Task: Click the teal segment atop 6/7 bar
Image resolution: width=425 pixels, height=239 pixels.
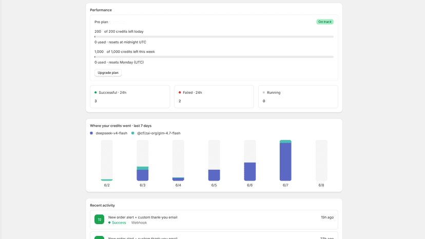Action: pyautogui.click(x=286, y=142)
